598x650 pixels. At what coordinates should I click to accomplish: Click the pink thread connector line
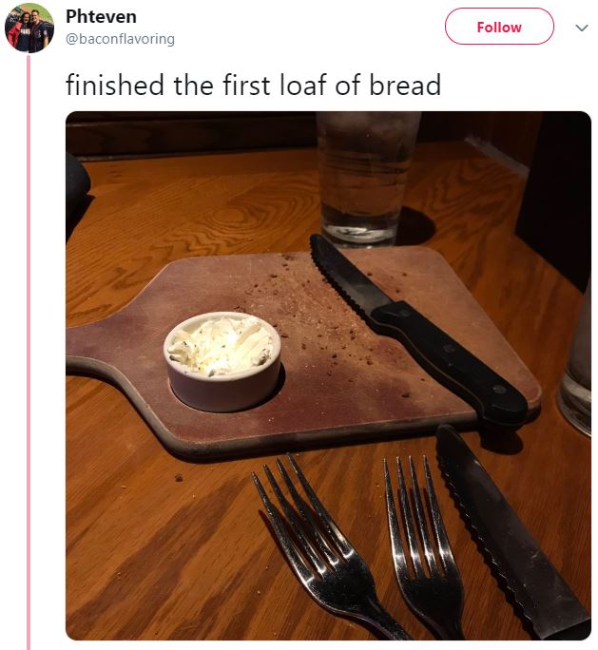tap(29, 353)
